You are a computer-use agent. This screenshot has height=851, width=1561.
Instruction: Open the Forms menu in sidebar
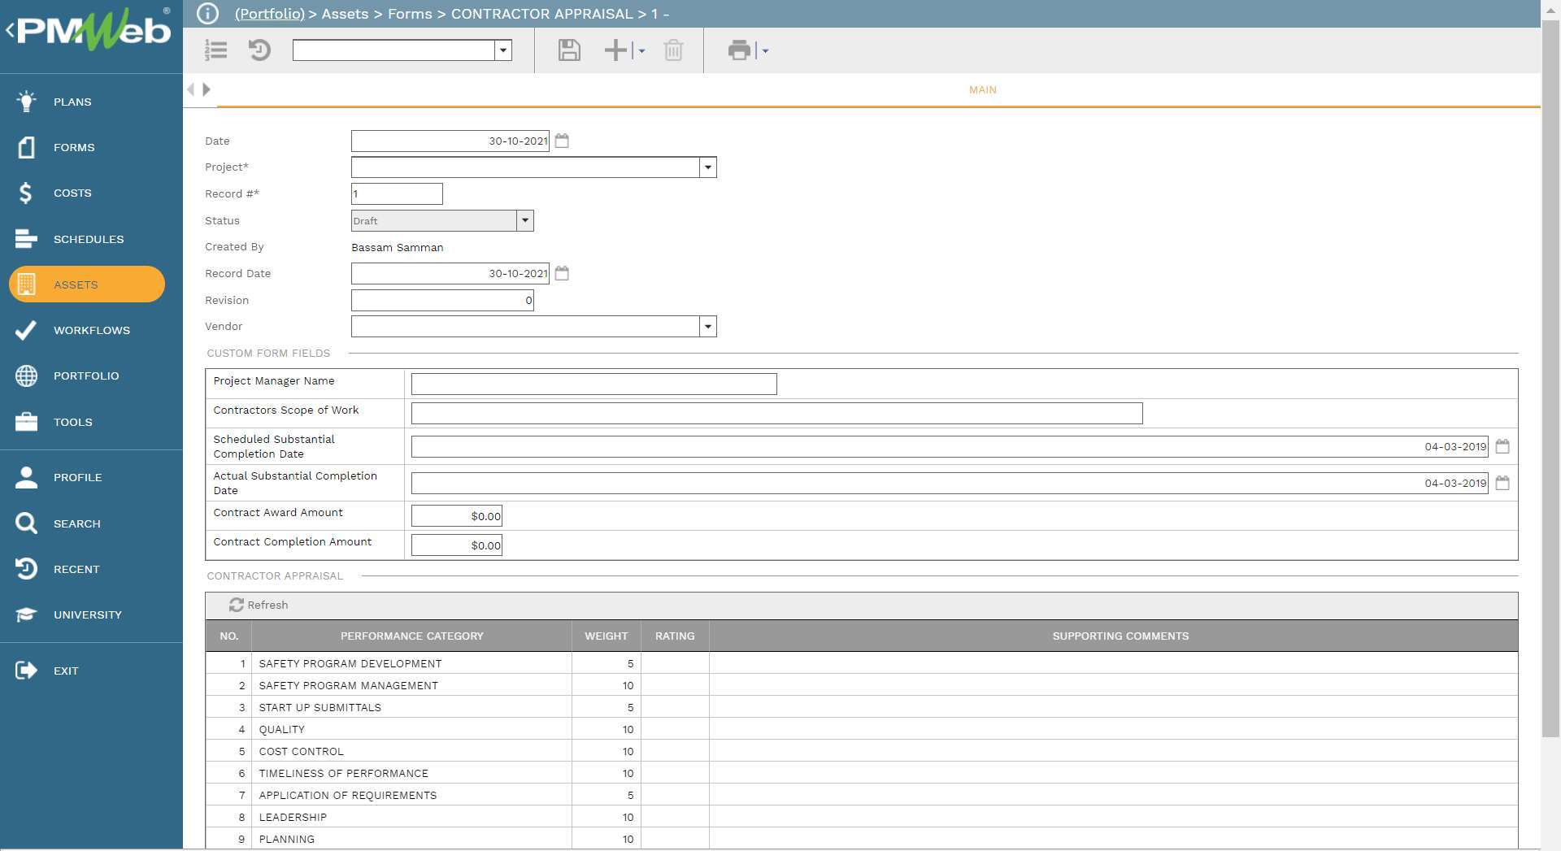(73, 147)
